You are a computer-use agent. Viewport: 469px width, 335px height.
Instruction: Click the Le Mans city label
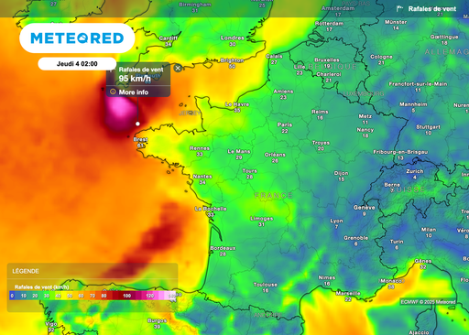239,151
